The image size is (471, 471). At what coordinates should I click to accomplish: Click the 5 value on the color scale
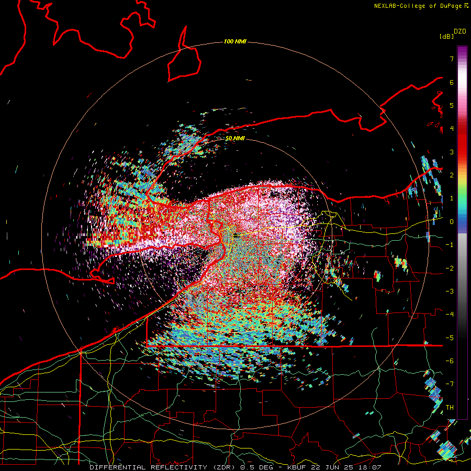452,105
